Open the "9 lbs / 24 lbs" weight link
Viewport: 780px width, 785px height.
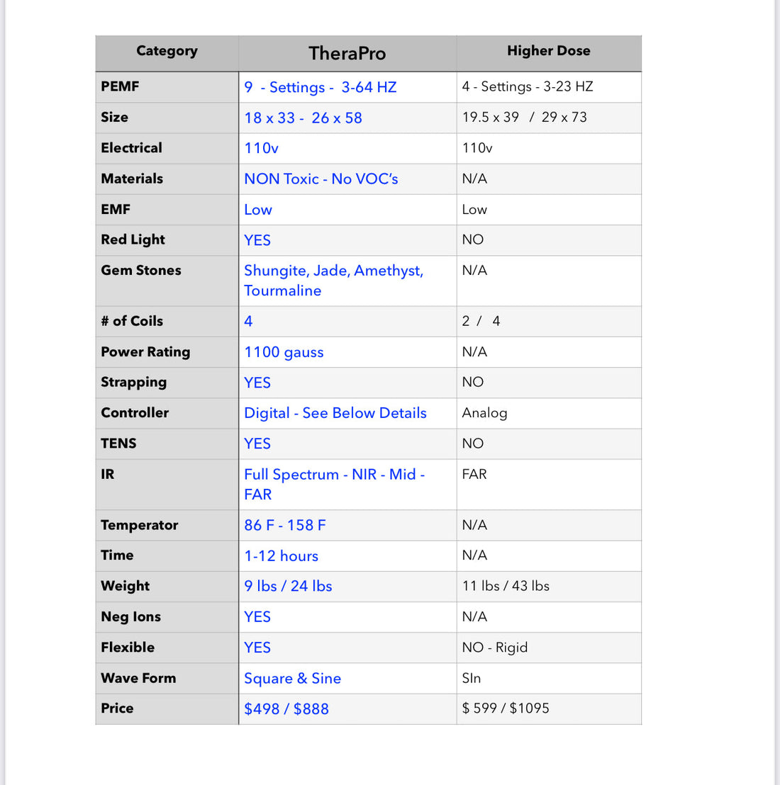tap(288, 586)
